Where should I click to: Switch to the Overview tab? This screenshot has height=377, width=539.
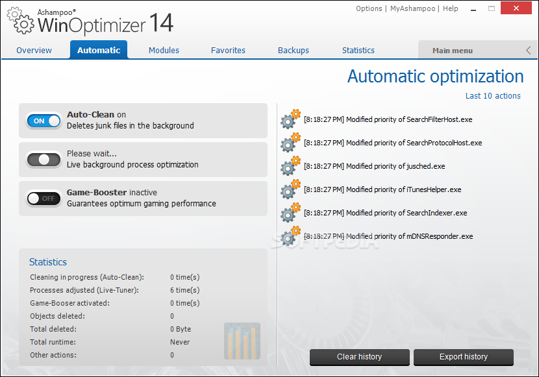click(x=34, y=50)
